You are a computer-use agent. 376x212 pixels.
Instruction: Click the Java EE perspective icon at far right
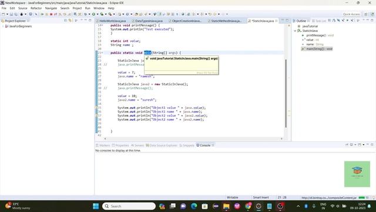372,14
